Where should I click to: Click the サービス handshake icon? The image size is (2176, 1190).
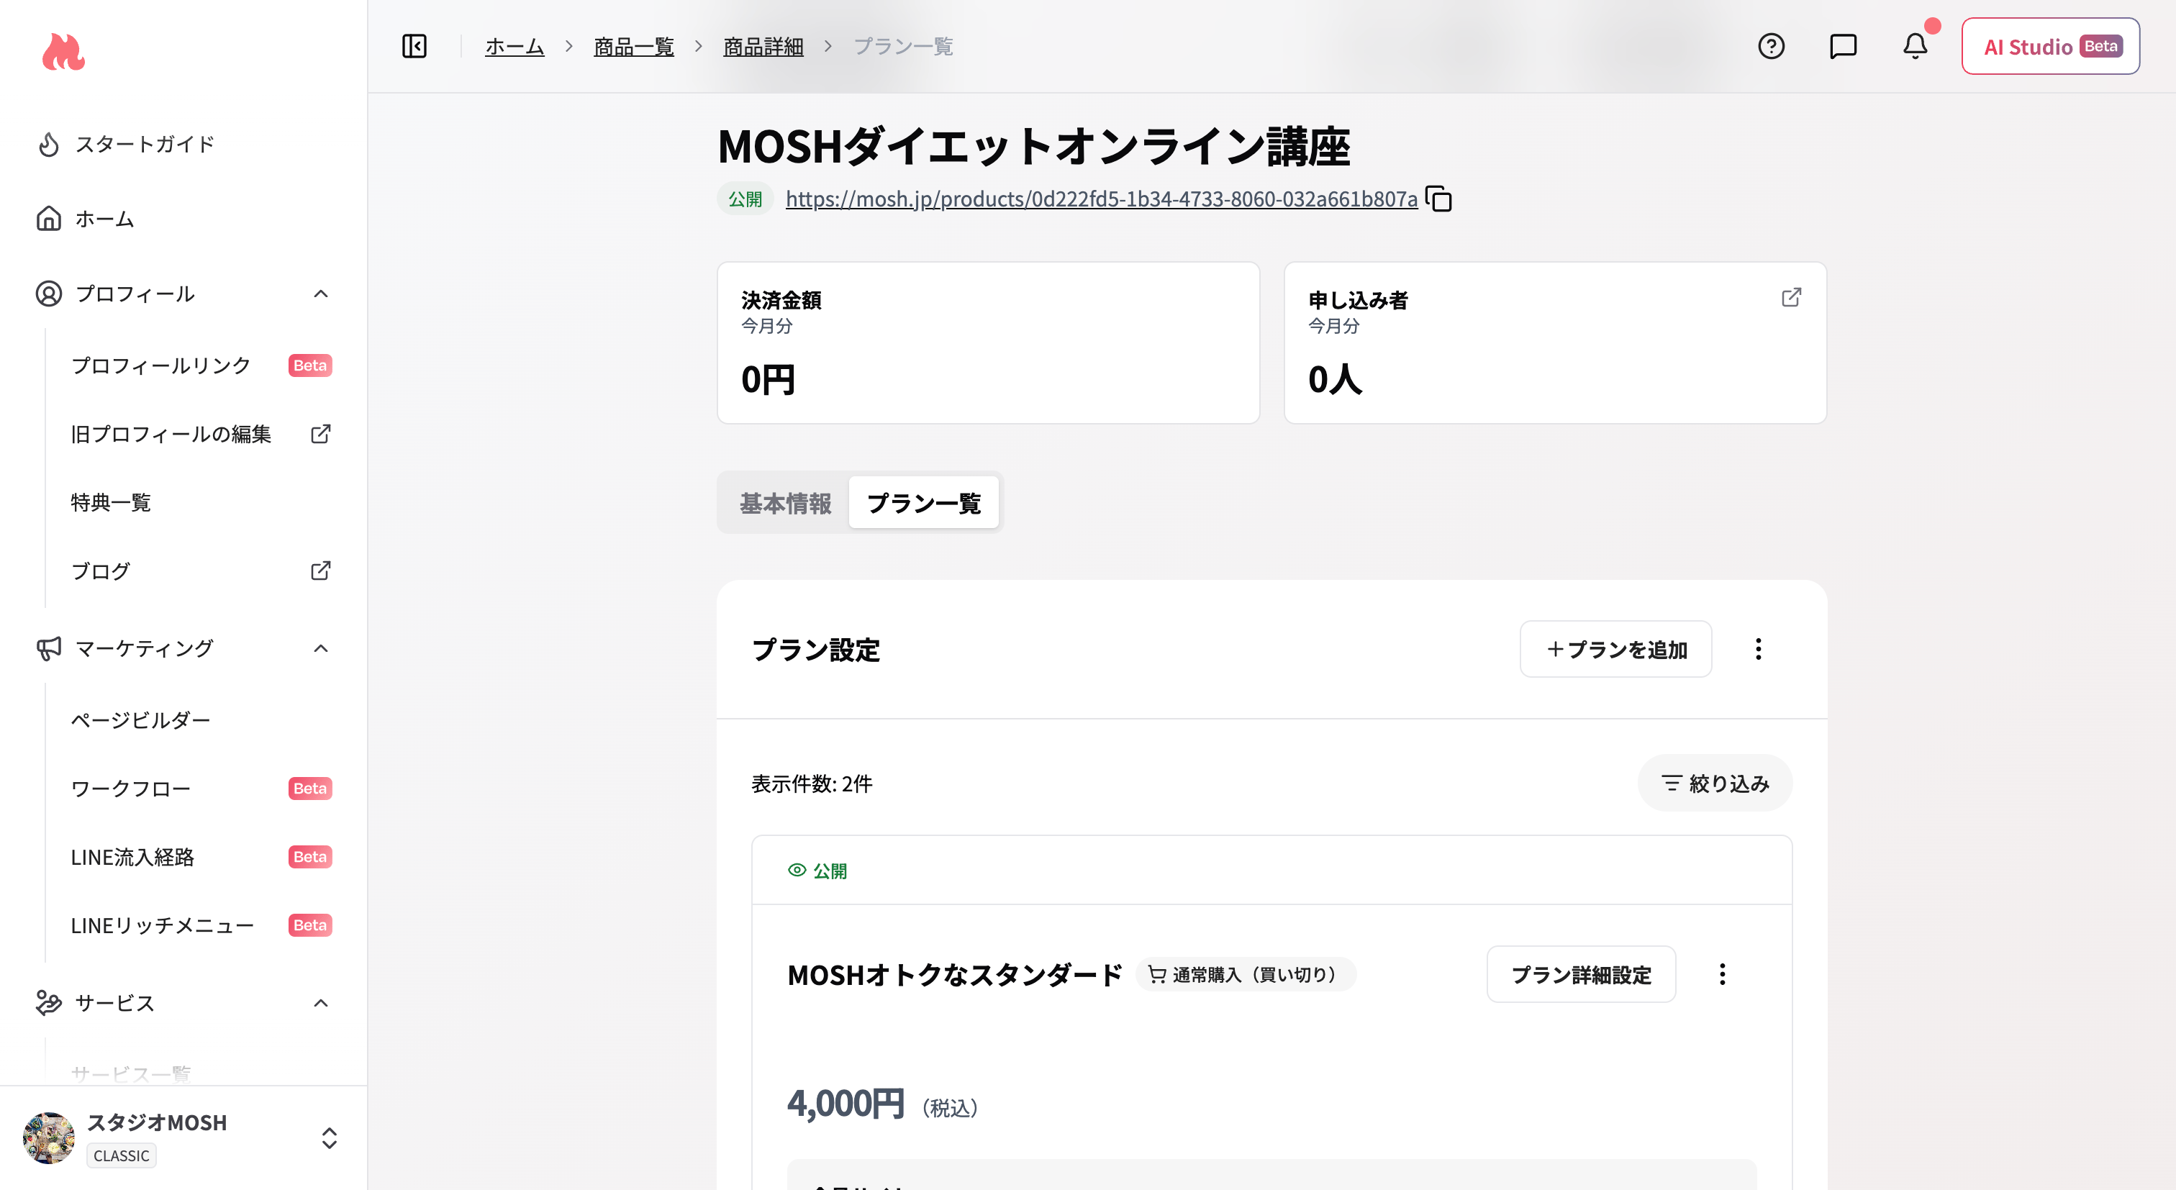pos(49,1002)
